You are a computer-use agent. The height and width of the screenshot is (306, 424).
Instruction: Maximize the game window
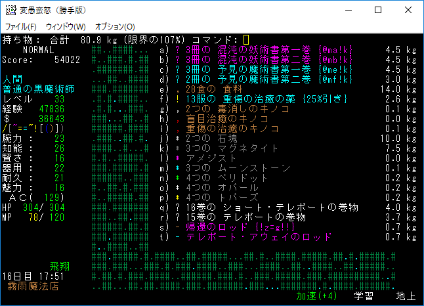click(377, 11)
